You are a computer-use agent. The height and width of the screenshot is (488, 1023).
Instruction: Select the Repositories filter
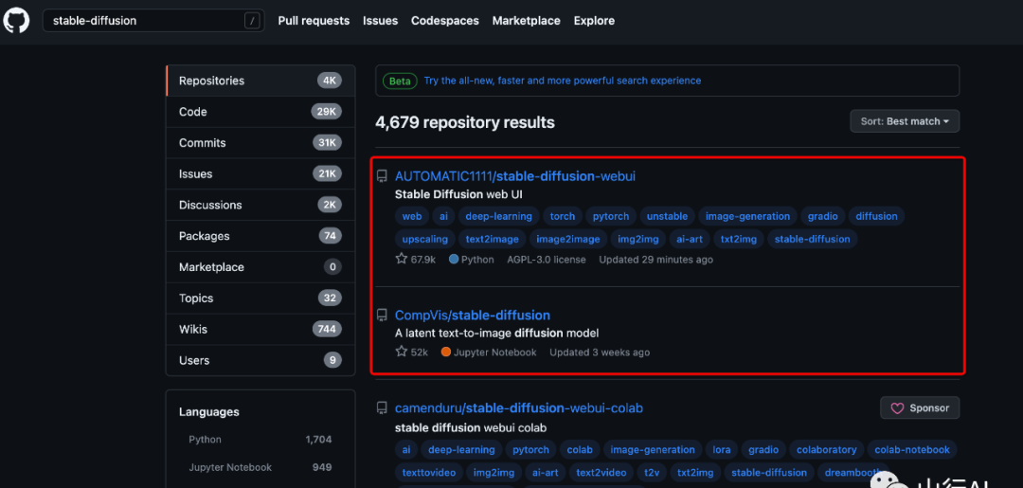coord(260,81)
